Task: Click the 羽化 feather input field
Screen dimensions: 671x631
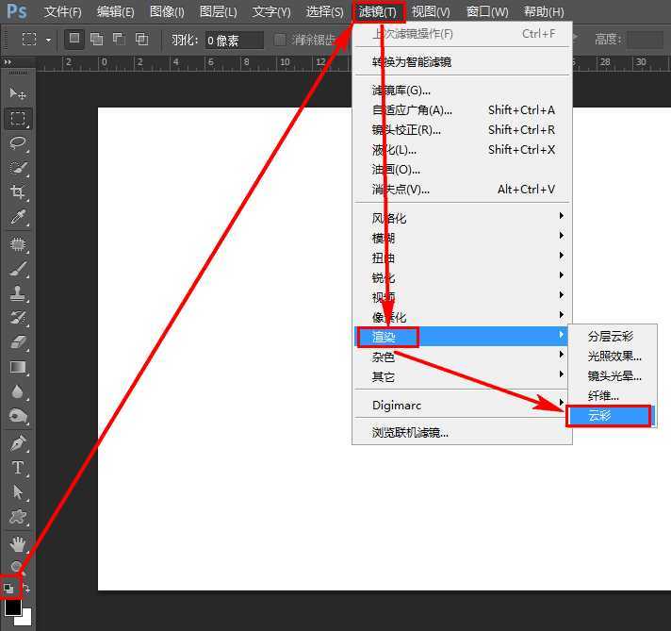Action: pos(234,40)
